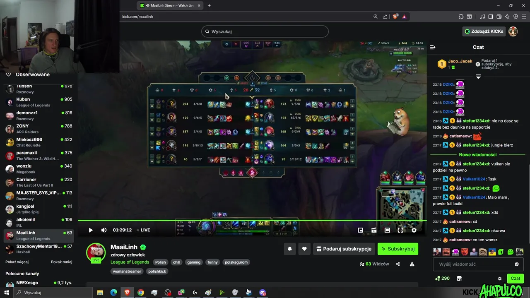Open aikoiemil channel in sidebar
The width and height of the screenshot is (530, 298).
[x=39, y=222]
